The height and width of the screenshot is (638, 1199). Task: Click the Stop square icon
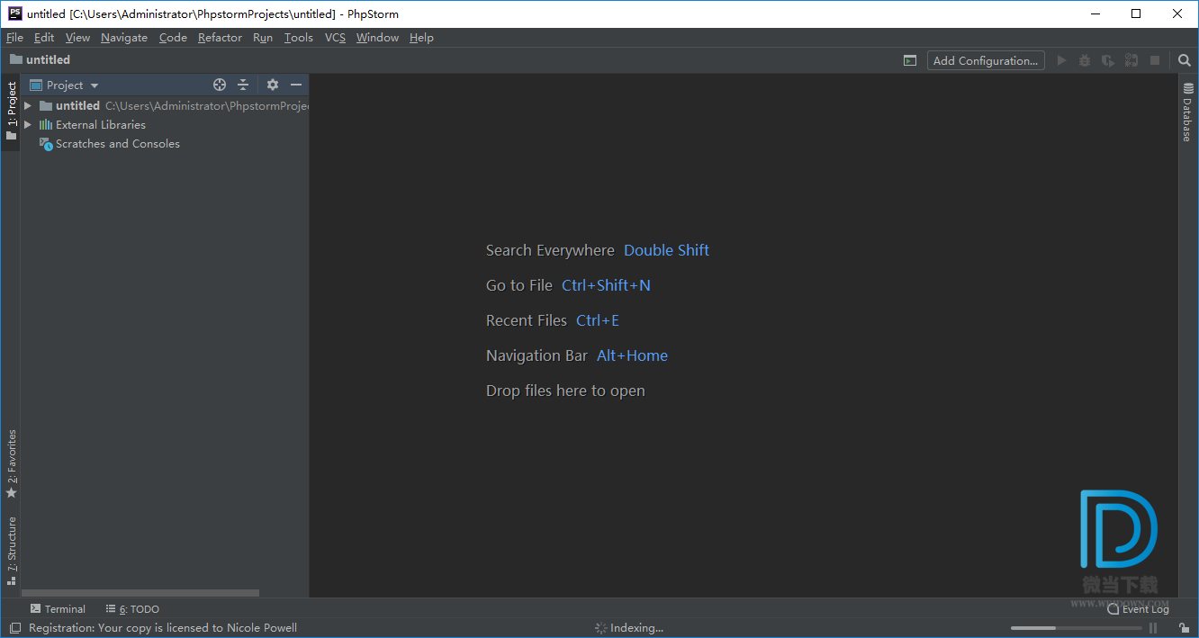pos(1155,60)
